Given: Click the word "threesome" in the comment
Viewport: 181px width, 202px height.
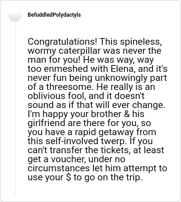Looking at the screenshot, I should click(x=69, y=87).
